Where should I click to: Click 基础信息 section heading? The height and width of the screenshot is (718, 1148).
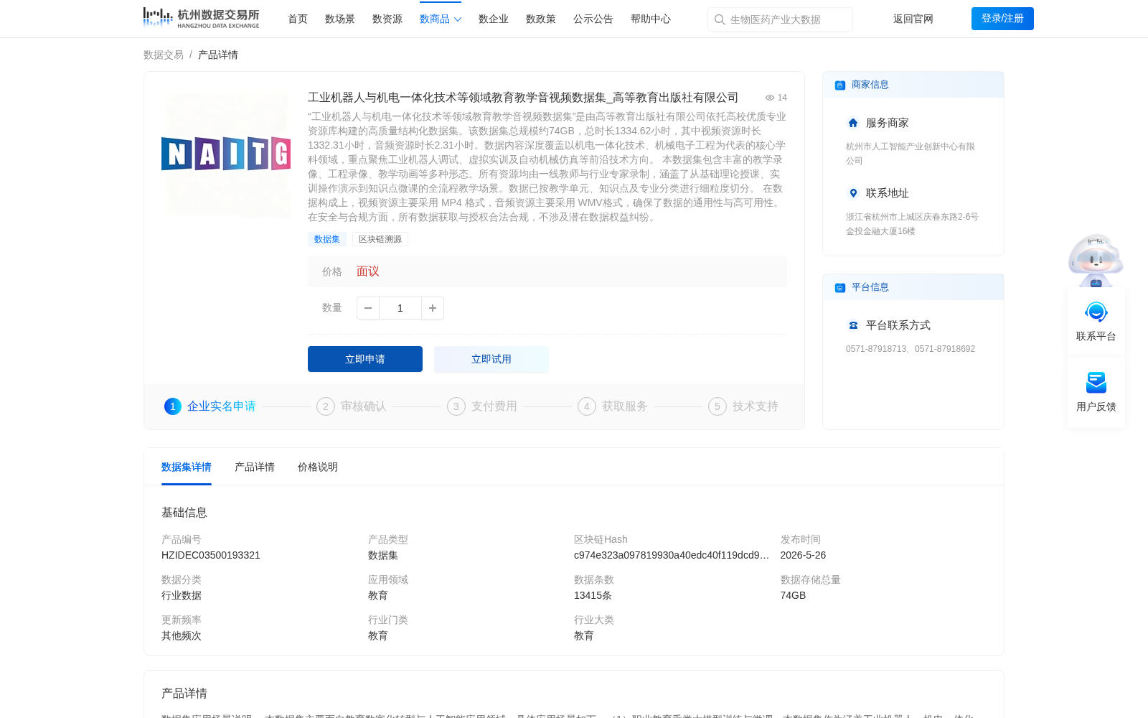pos(184,513)
